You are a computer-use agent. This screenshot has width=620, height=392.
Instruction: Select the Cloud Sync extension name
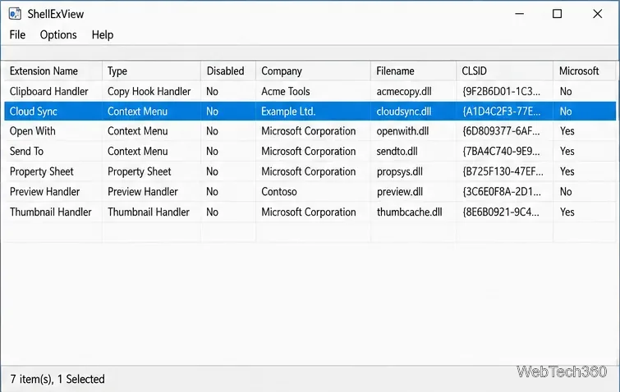(34, 112)
